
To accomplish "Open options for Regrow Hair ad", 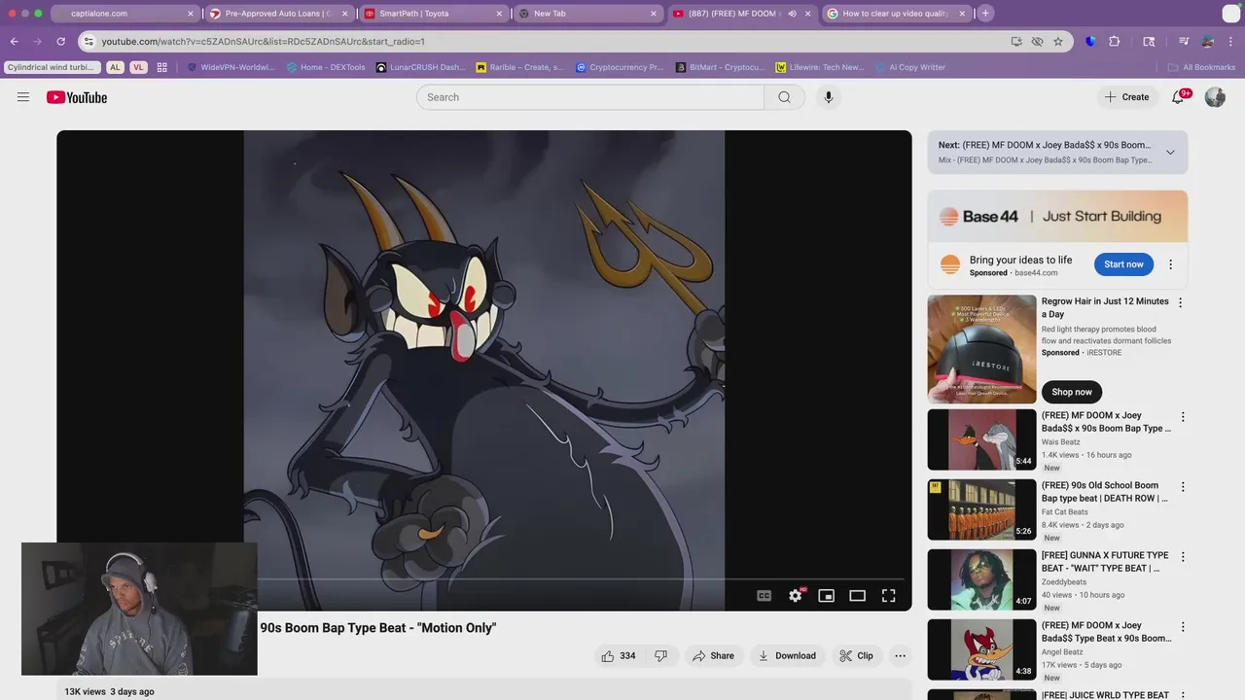I will point(1181,303).
